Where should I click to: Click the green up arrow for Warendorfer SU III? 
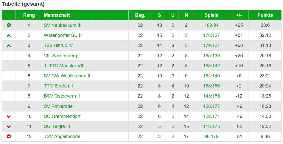[9, 36]
